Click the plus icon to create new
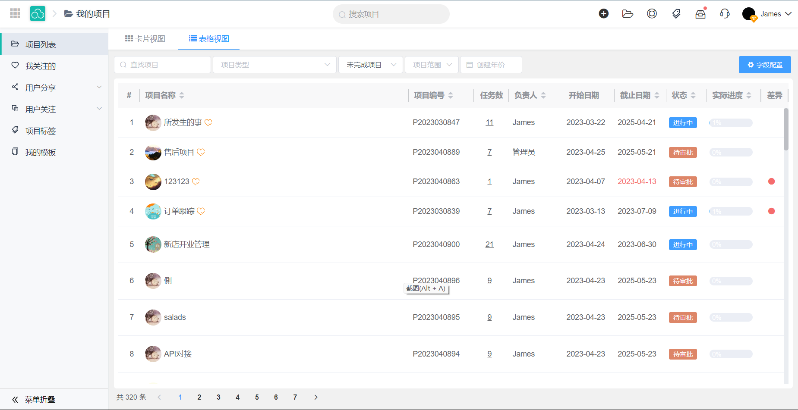The width and height of the screenshot is (798, 410). point(604,14)
